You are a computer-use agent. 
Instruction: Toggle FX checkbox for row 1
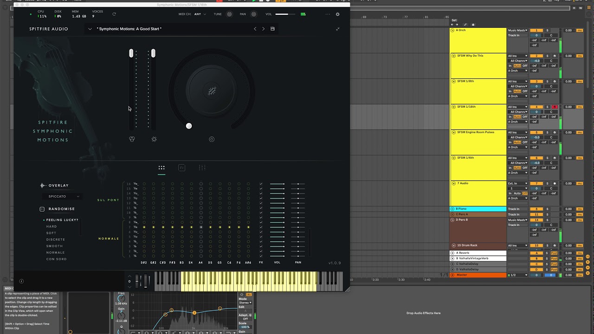[x=261, y=256]
